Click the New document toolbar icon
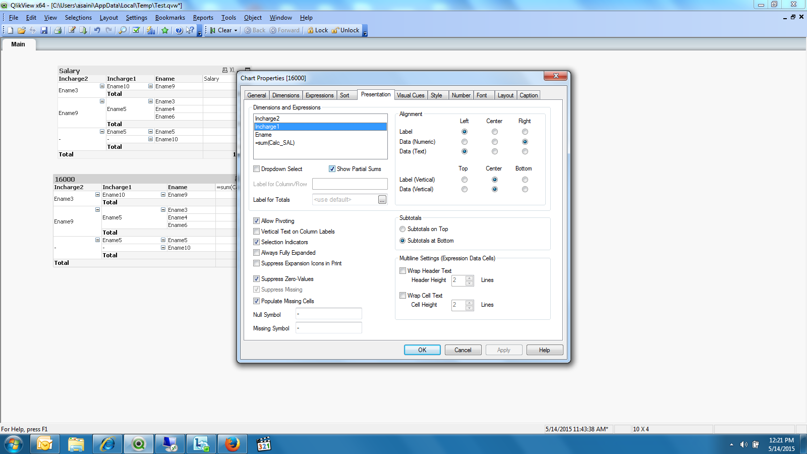Image resolution: width=807 pixels, height=454 pixels. pyautogui.click(x=10, y=30)
